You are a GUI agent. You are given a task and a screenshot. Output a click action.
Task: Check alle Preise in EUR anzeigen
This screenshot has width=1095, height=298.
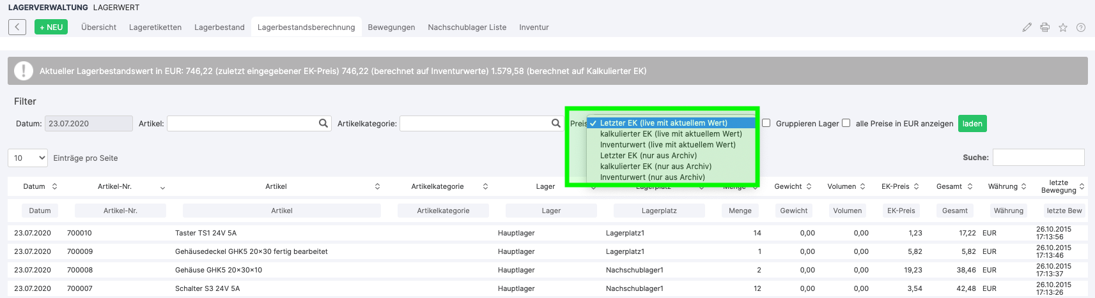(x=846, y=123)
